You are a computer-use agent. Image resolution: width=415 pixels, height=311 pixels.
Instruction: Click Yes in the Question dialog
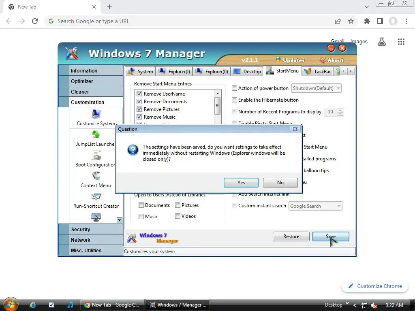click(241, 183)
